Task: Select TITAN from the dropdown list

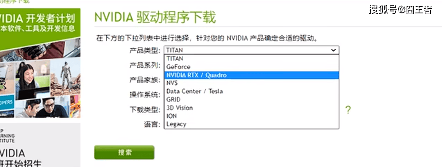Action: pyautogui.click(x=252, y=58)
